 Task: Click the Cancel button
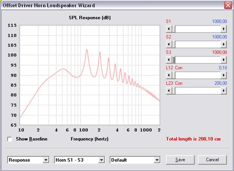coord(212,160)
